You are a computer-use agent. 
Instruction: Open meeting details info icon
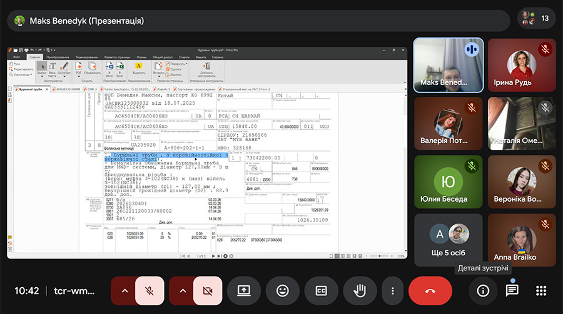tap(482, 291)
